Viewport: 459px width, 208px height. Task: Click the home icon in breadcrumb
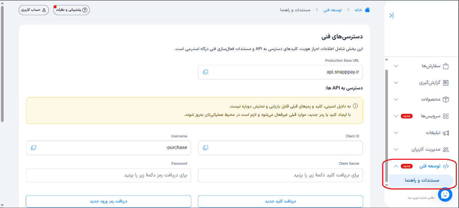367,10
